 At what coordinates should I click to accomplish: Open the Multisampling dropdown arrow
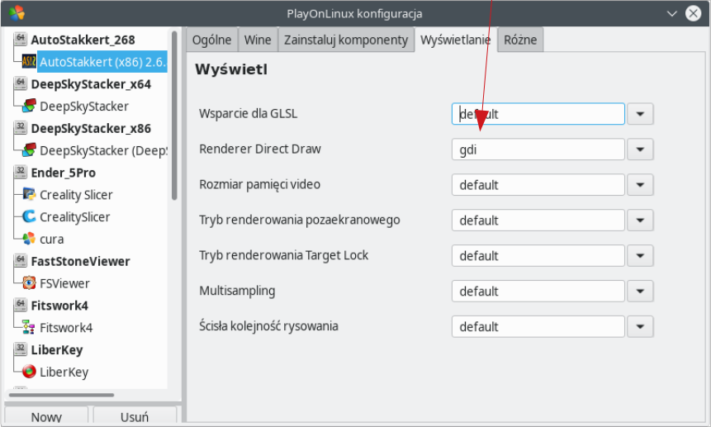[x=640, y=291]
